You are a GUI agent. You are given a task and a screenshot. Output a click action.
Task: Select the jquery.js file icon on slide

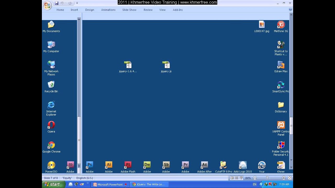click(x=166, y=64)
